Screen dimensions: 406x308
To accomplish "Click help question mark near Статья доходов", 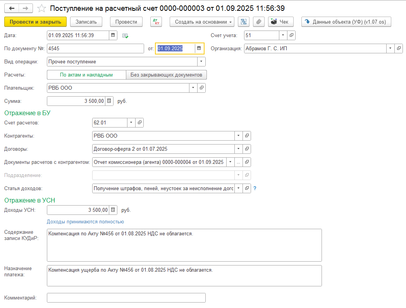I will [255, 189].
